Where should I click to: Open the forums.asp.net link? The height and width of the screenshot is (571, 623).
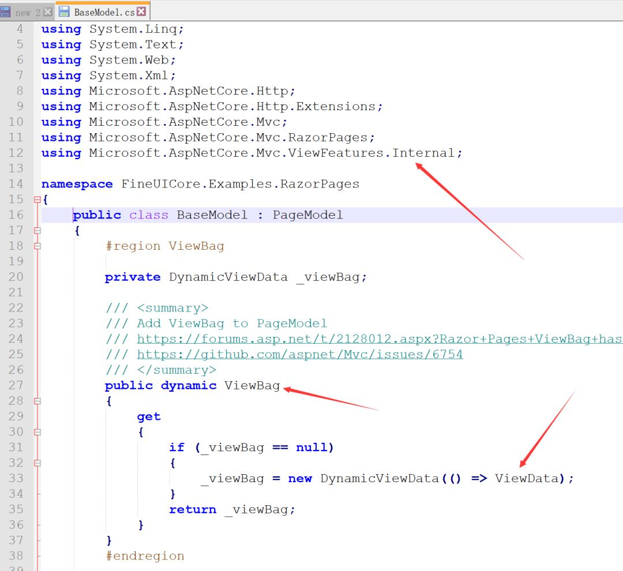pos(380,339)
